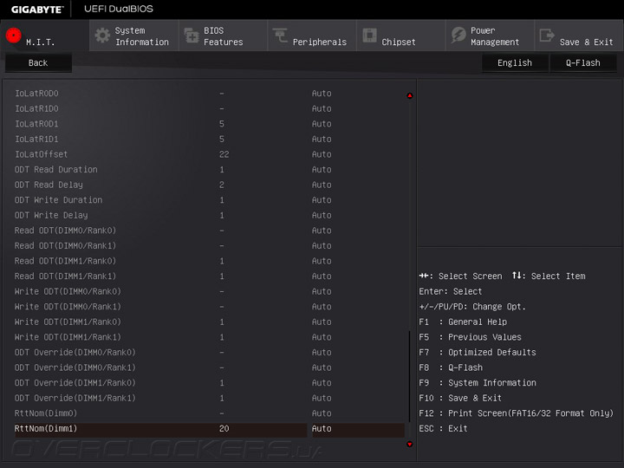The image size is (624, 468).
Task: Click the red M.I.T. circle icon
Action: click(13, 35)
